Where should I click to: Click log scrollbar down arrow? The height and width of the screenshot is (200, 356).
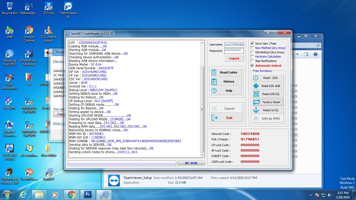[202, 155]
